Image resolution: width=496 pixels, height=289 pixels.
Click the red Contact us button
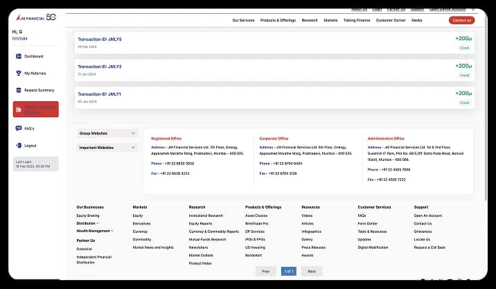click(461, 20)
